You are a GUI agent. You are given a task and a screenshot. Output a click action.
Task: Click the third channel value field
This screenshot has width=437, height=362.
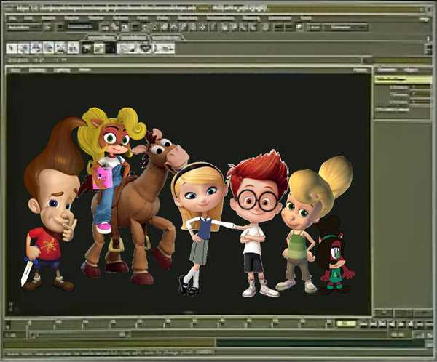coord(420,102)
